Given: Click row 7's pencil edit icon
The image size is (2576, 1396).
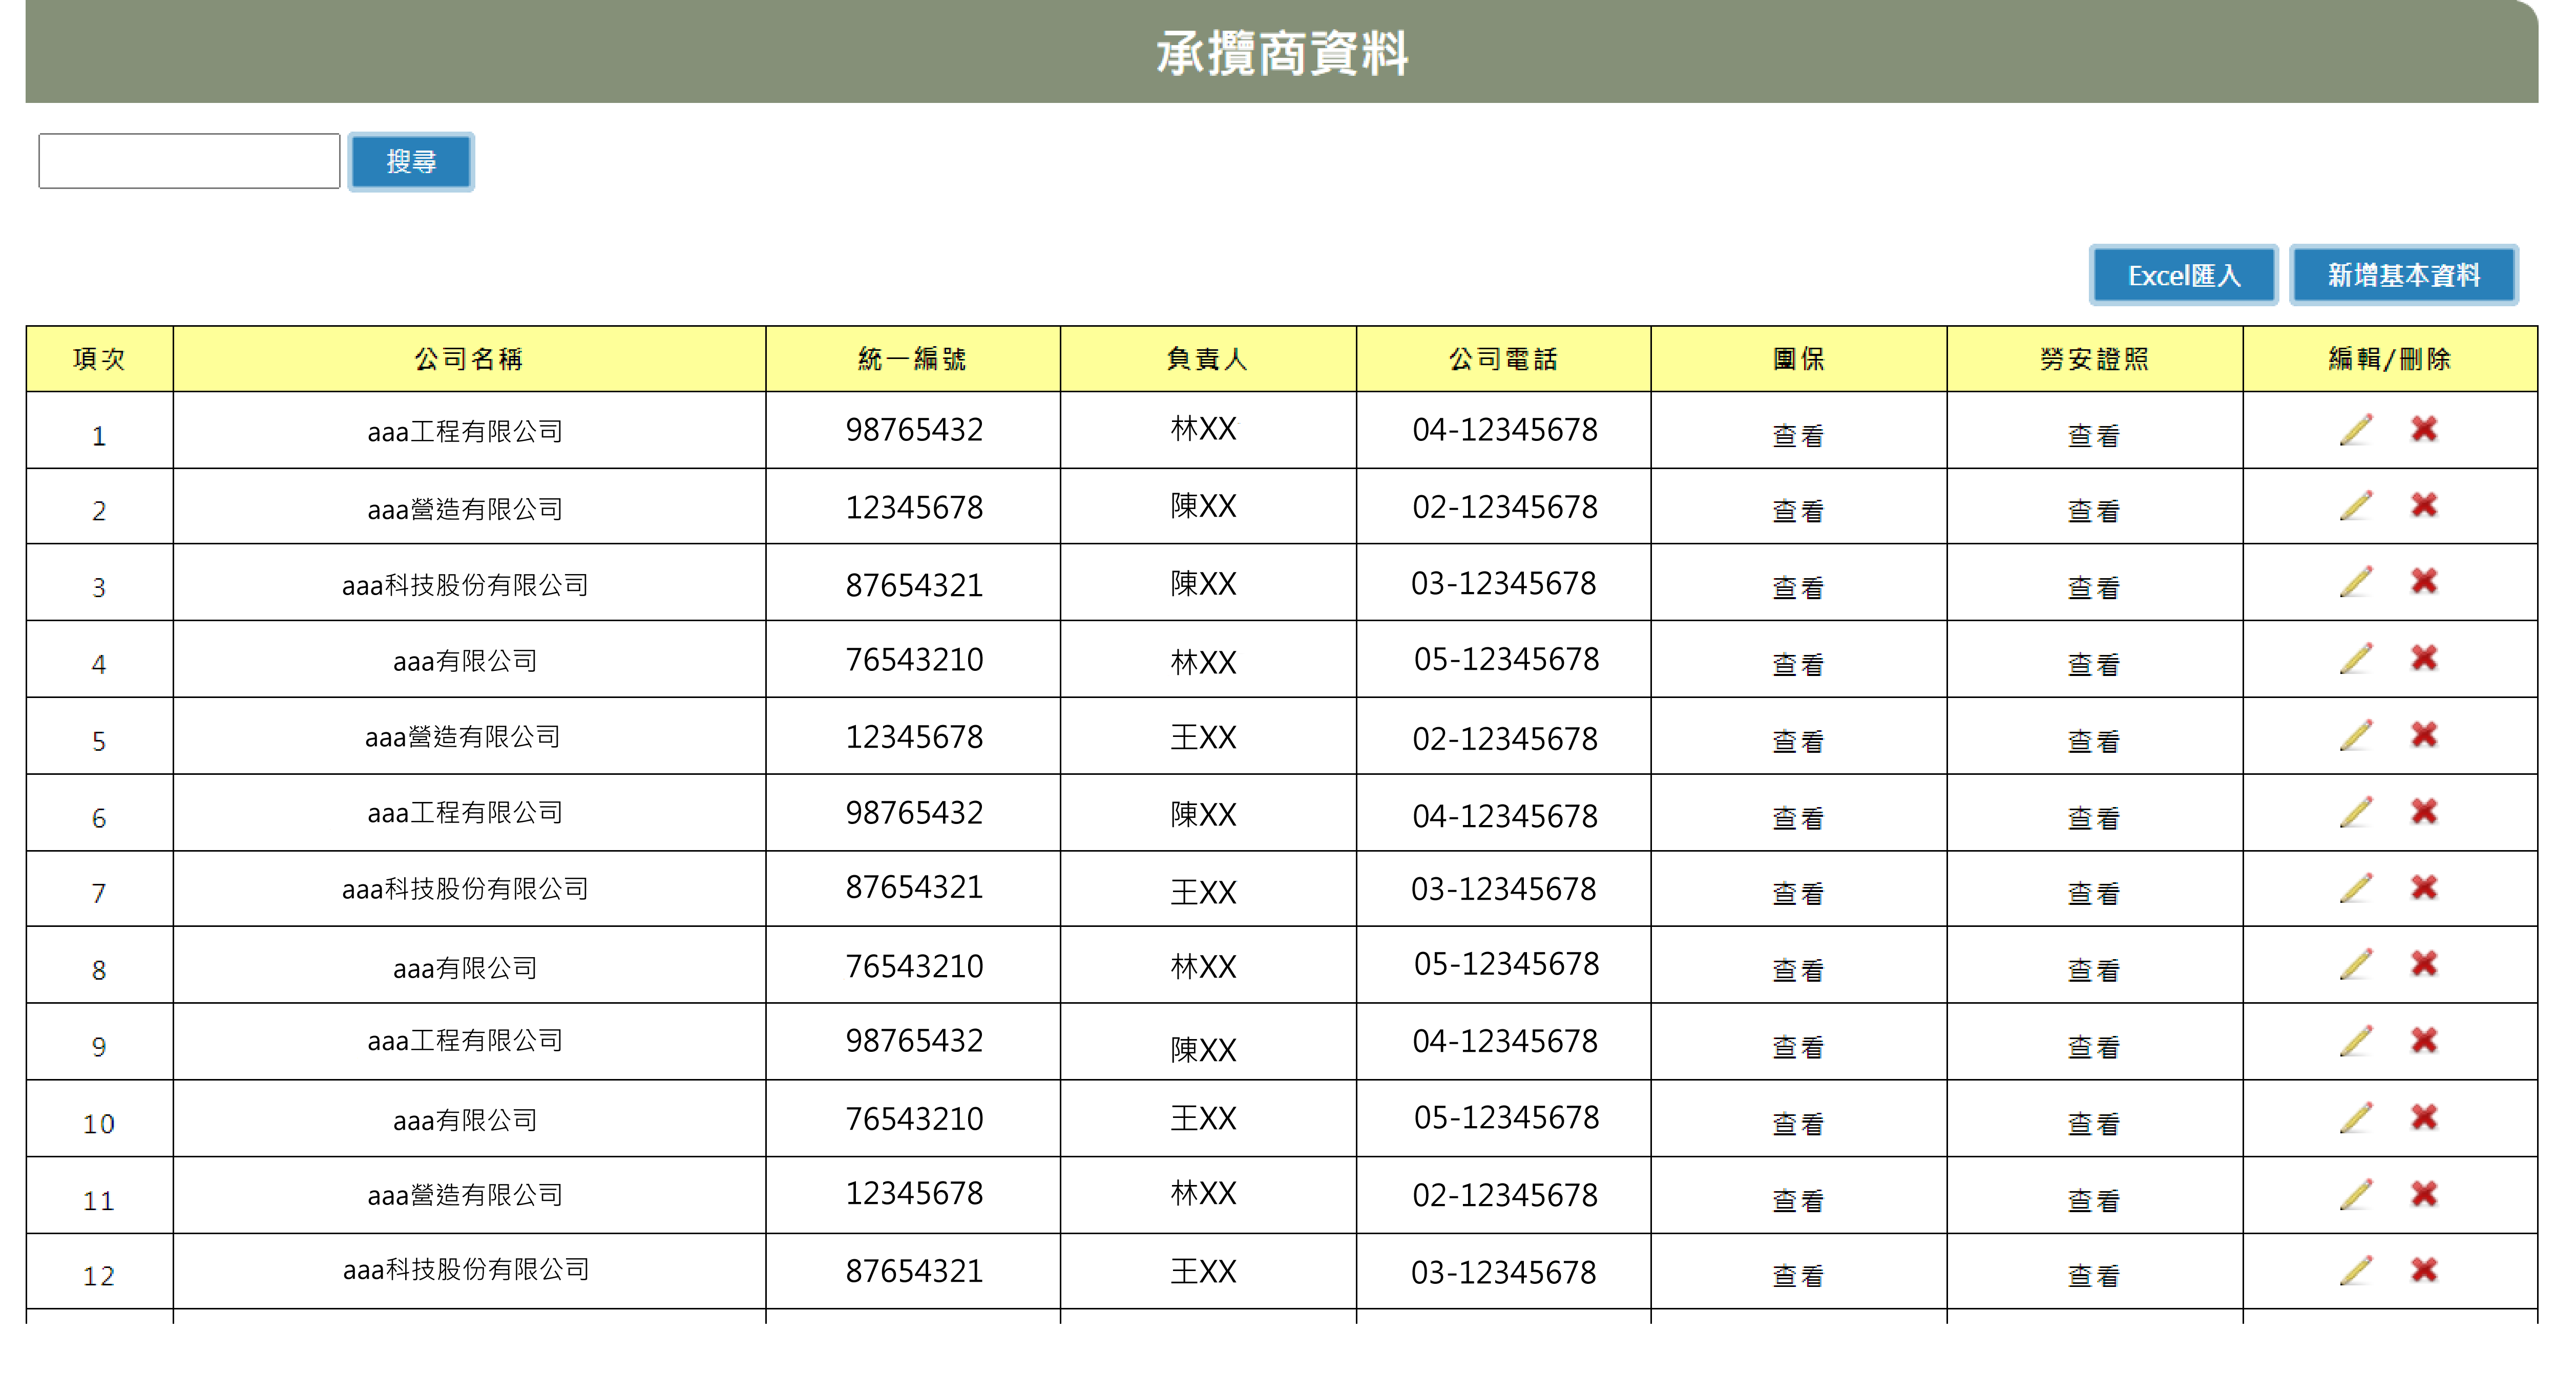Looking at the screenshot, I should (x=2356, y=887).
